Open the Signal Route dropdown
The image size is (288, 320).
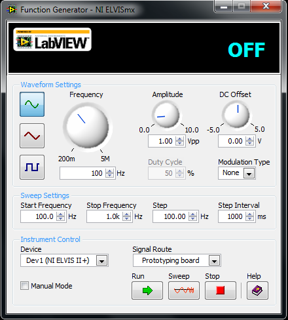[x=214, y=260]
